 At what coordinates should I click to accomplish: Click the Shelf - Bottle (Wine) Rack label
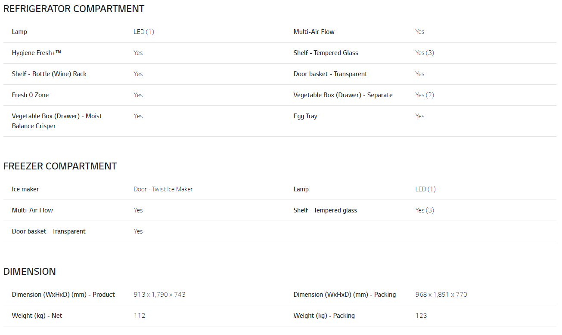click(x=49, y=74)
